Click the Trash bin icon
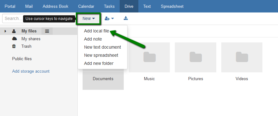The height and width of the screenshot is (116, 278). click(14, 46)
